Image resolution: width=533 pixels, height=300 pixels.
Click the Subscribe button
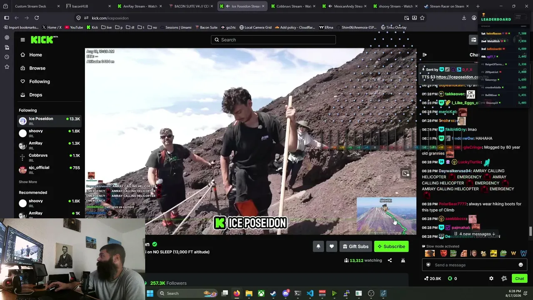pyautogui.click(x=391, y=246)
